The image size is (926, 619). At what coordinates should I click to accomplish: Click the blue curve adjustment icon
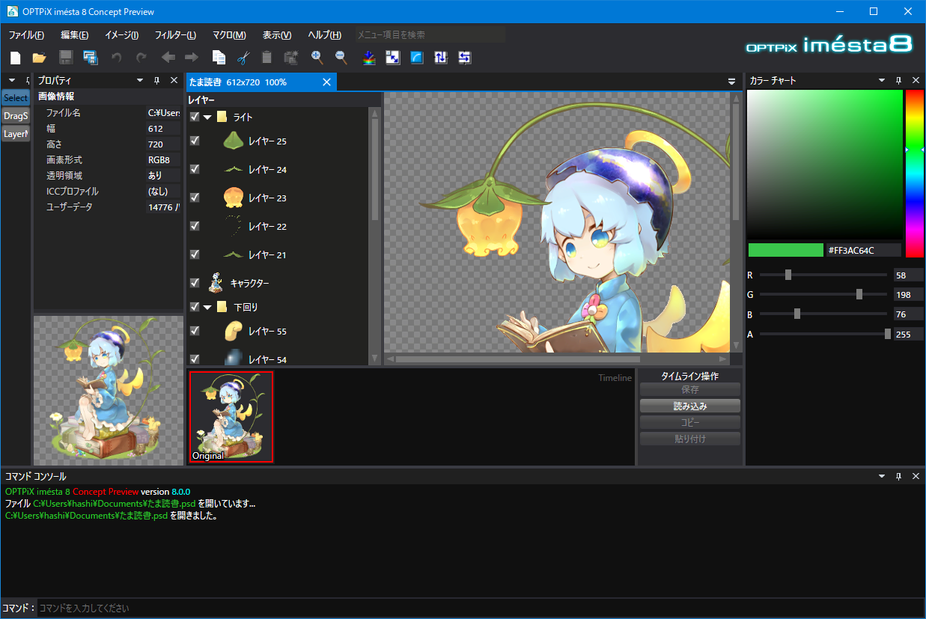(417, 58)
